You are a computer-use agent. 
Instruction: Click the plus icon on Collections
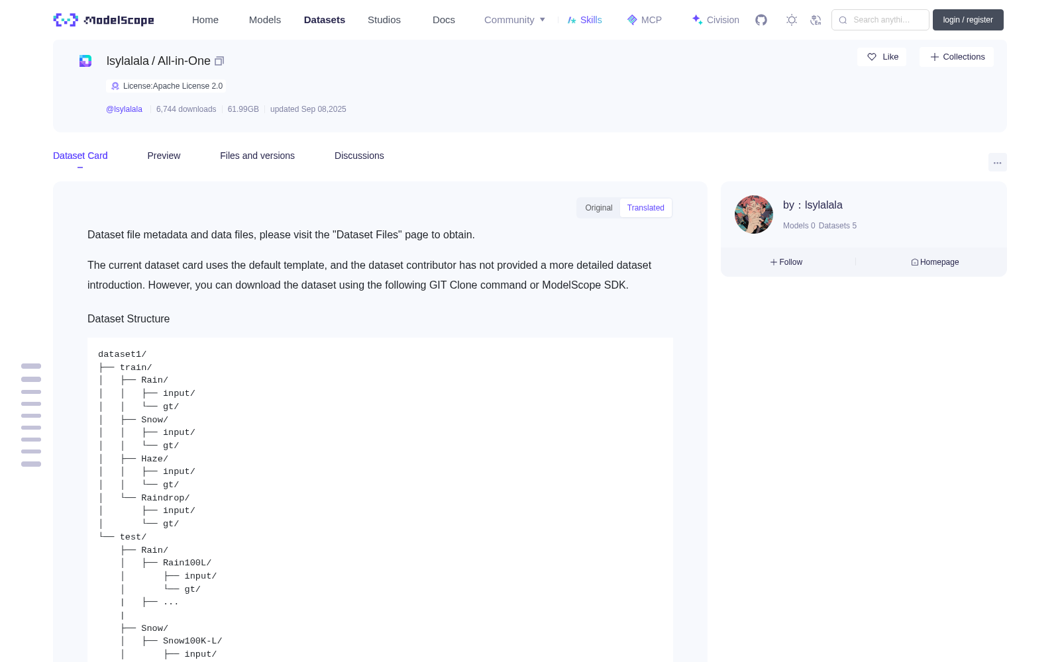tap(935, 57)
